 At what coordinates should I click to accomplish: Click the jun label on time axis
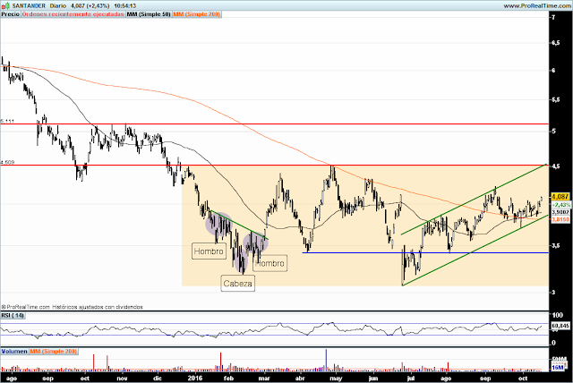tap(373, 379)
